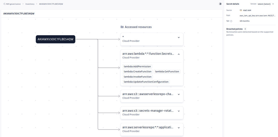Expand the awsserverlessrepo S3 resource card
Image resolution: width=278 pixels, height=137 pixels.
[x=179, y=94]
